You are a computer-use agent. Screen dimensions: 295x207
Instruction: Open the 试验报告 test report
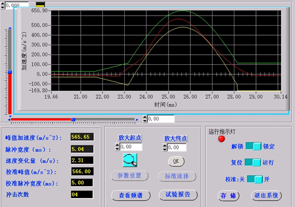point(178,195)
